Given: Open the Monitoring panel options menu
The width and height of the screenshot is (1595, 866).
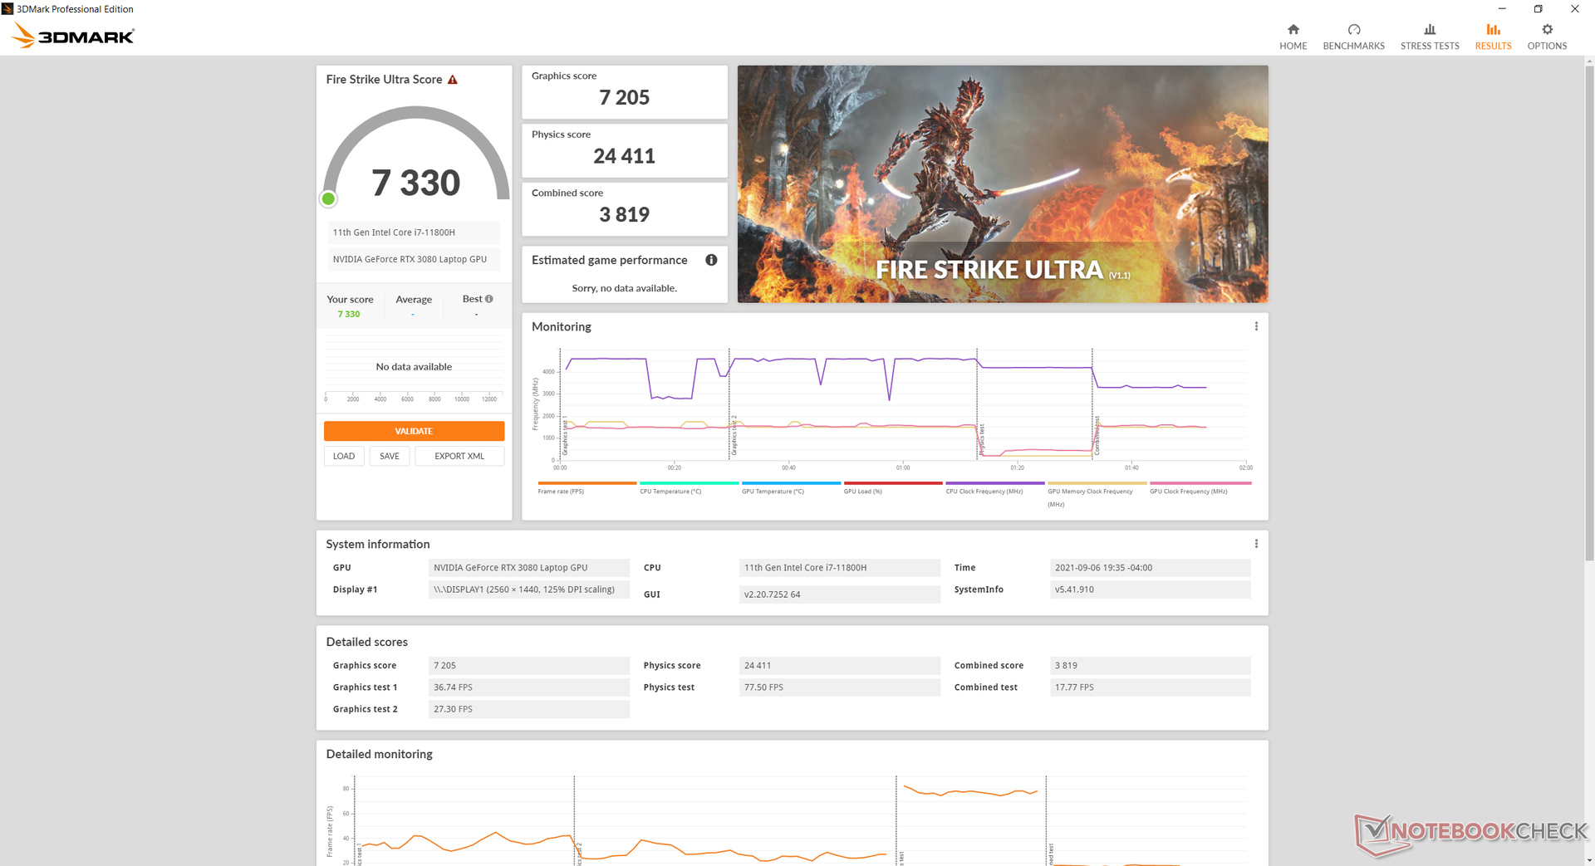Looking at the screenshot, I should 1256,326.
